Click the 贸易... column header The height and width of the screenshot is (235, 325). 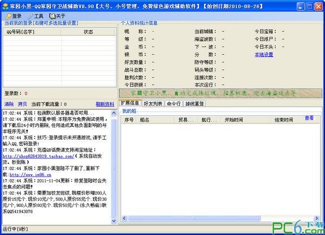pos(186,120)
